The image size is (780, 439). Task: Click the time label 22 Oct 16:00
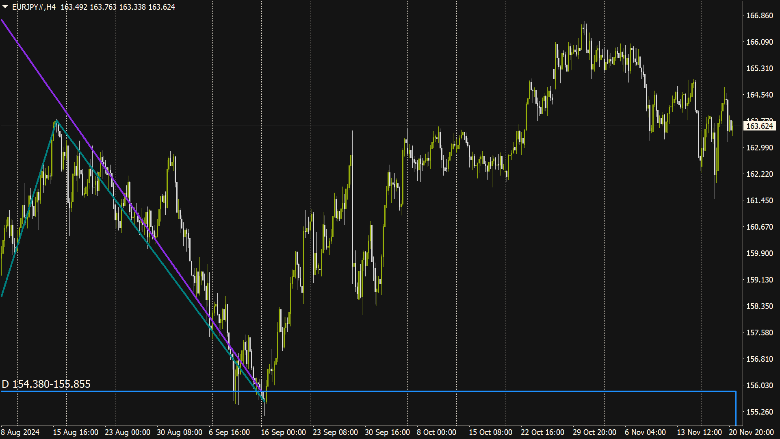[x=542, y=432]
